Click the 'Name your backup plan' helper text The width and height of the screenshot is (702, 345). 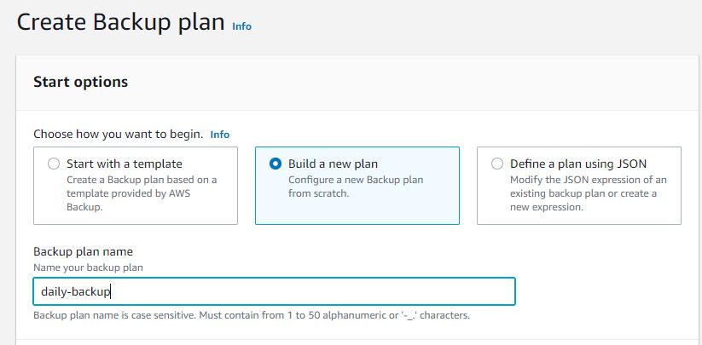88,267
